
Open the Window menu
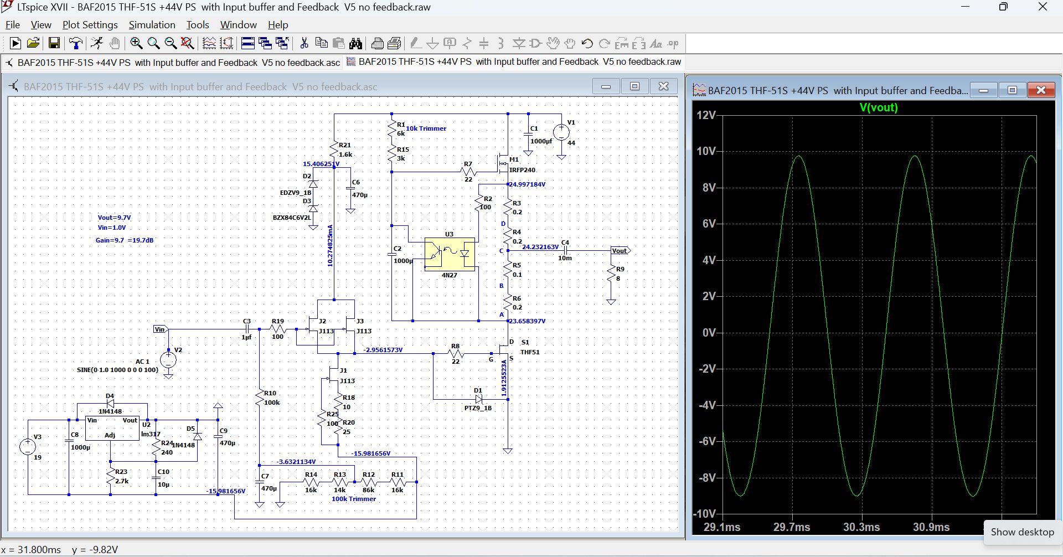click(239, 25)
